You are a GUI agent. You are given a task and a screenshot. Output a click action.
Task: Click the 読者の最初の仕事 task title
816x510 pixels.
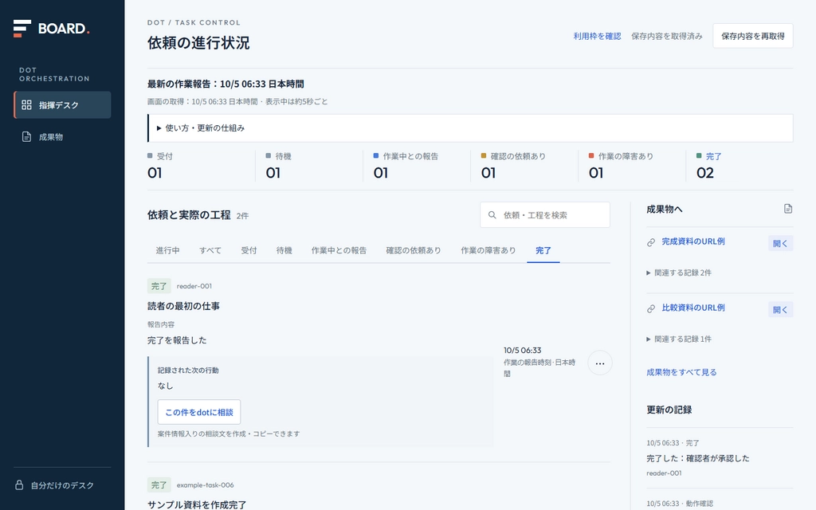(x=184, y=306)
